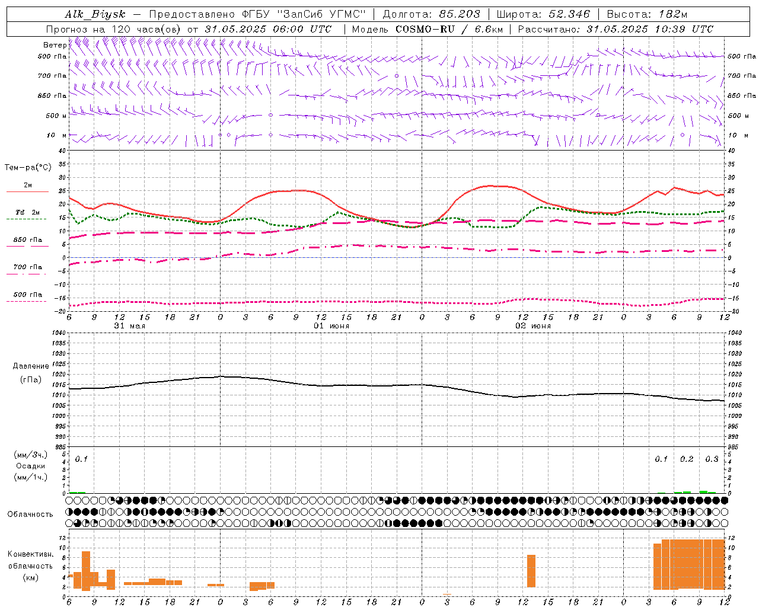Image resolution: width=759 pixels, height=607 pixels.
Task: Click the latitude value Широта: 52.346
Action: [x=543, y=14]
